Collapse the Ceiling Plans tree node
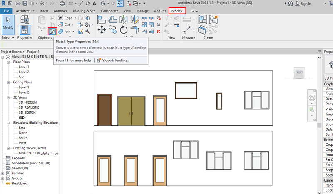The image size is (333, 194). click(8, 82)
